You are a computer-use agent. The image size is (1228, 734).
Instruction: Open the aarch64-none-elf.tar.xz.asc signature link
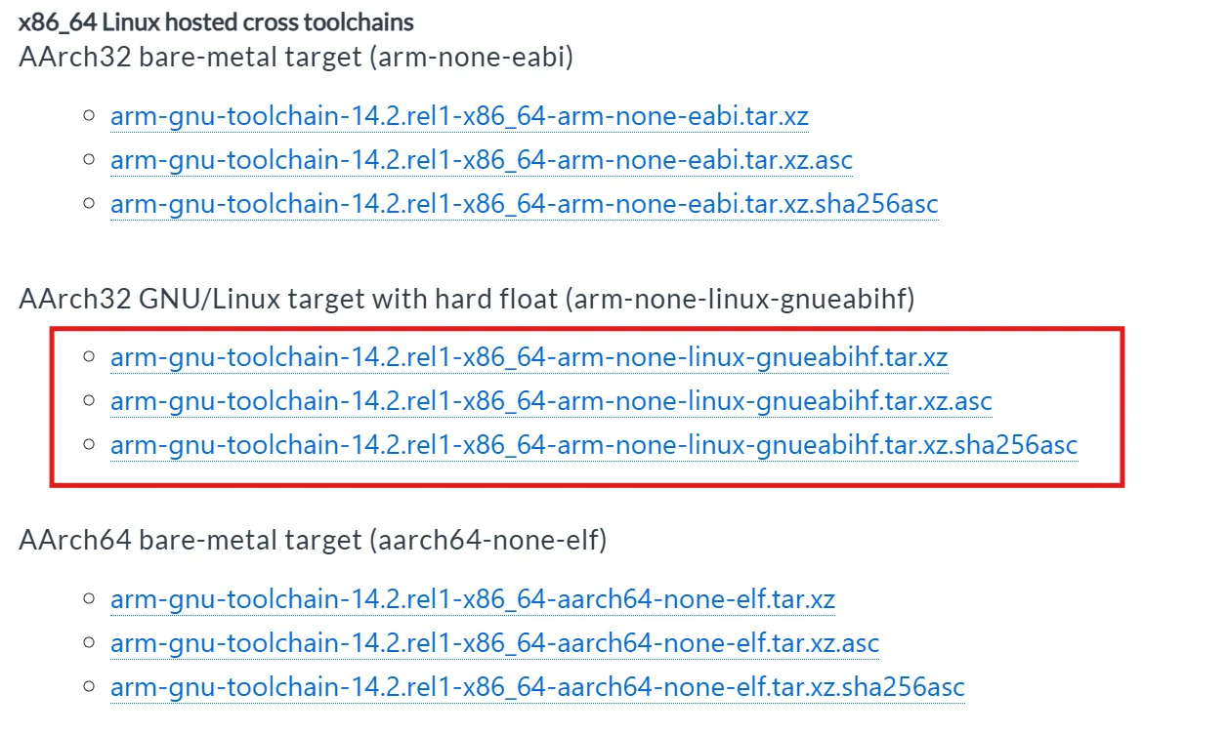tap(494, 643)
